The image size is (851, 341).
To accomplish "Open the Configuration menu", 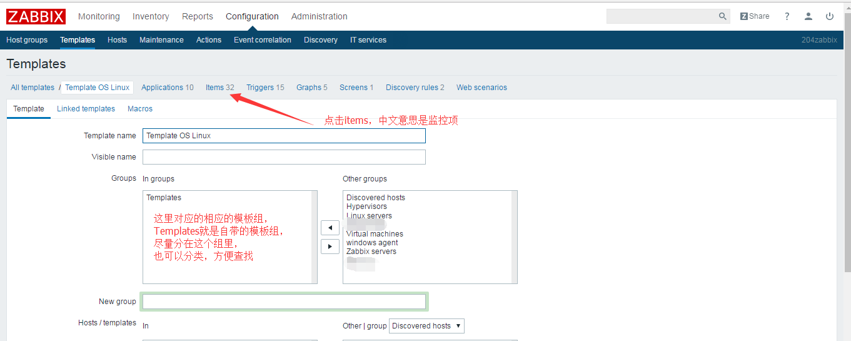I will (253, 16).
